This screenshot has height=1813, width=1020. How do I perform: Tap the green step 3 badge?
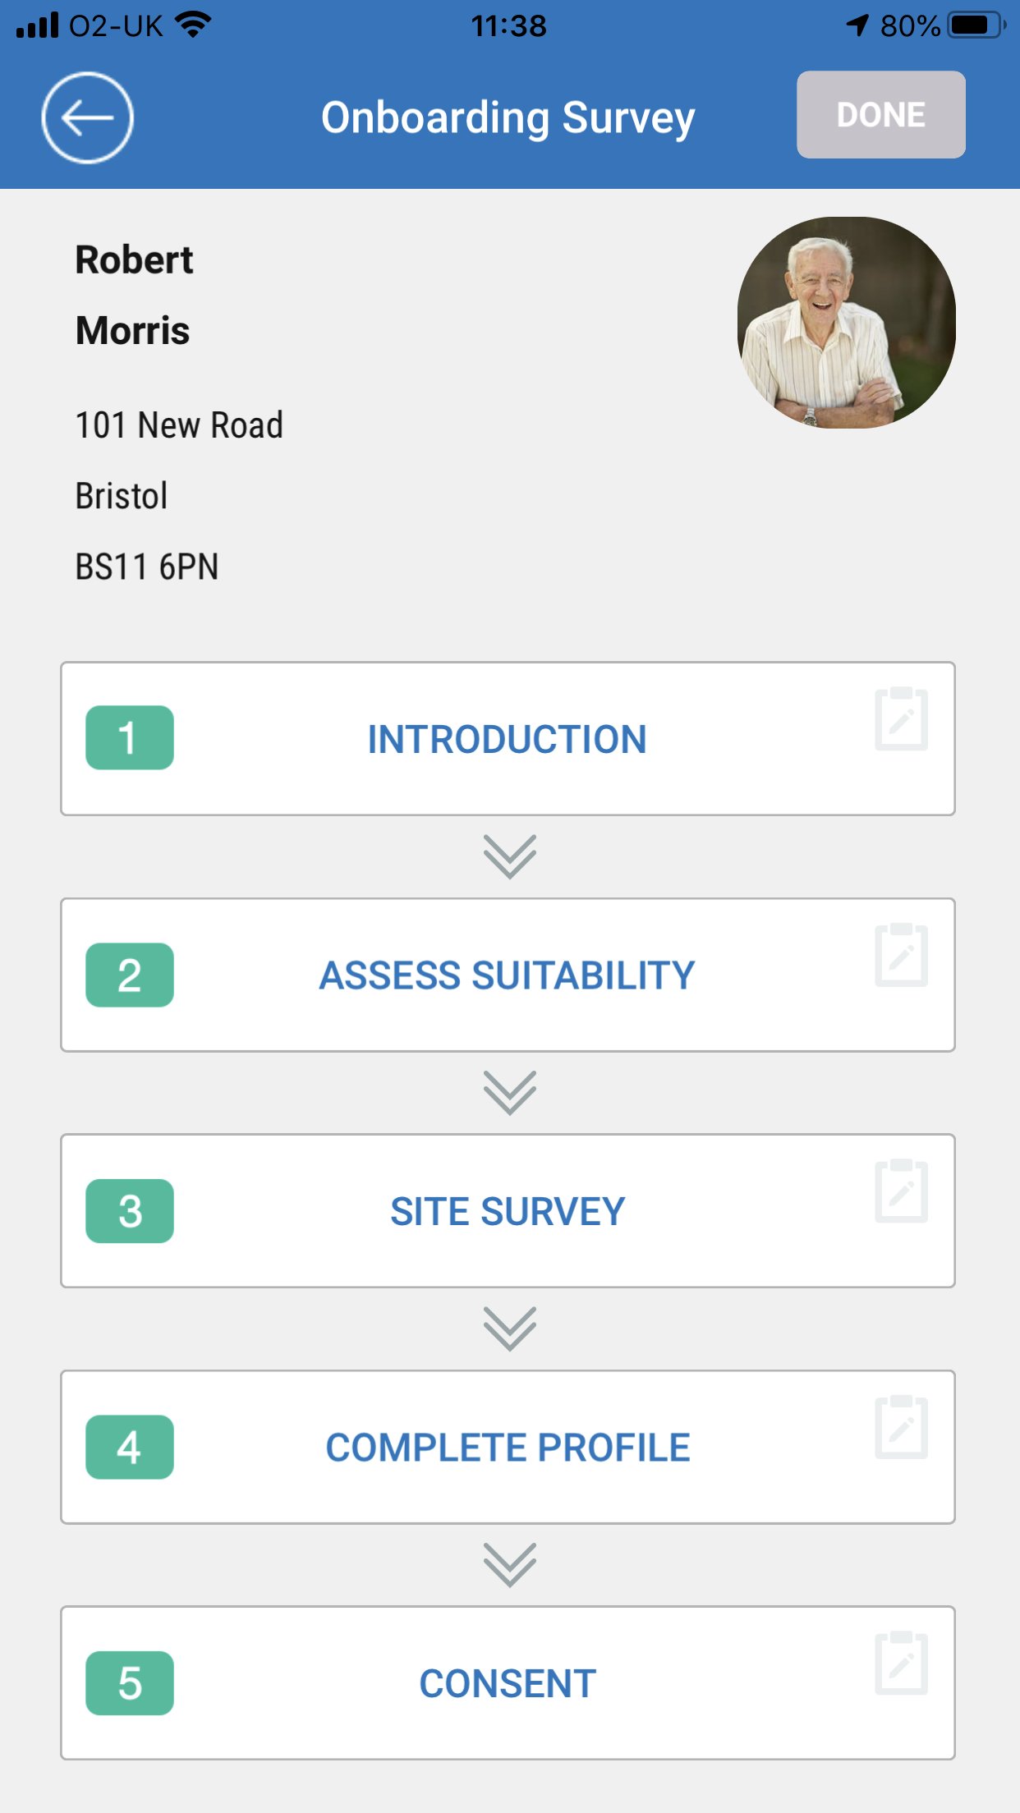pyautogui.click(x=130, y=1211)
